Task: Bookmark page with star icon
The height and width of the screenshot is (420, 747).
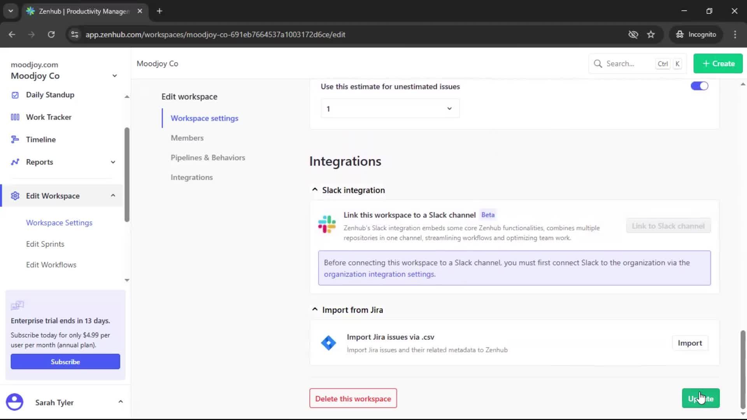Action: coord(651,35)
